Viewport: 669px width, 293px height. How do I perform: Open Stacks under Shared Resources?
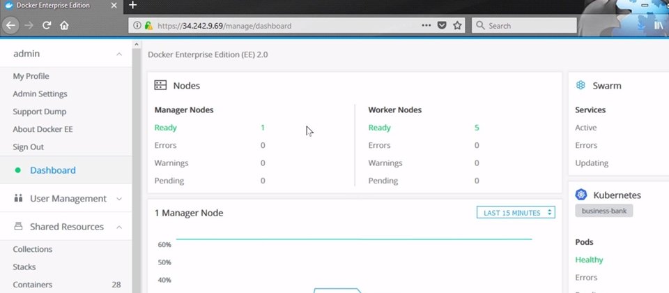[24, 267]
